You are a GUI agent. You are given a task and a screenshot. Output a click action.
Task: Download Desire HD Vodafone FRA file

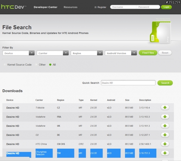tap(165, 117)
